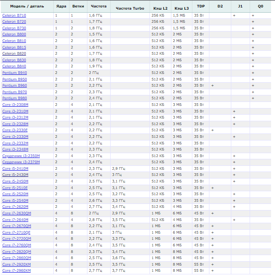Select the 3,7 ГГц turbo frequency cell
275x277 pixels.
[130, 271]
